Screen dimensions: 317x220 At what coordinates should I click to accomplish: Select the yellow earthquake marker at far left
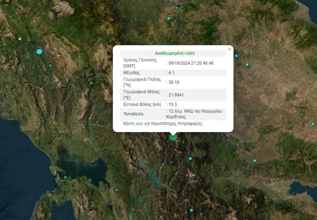19,39
